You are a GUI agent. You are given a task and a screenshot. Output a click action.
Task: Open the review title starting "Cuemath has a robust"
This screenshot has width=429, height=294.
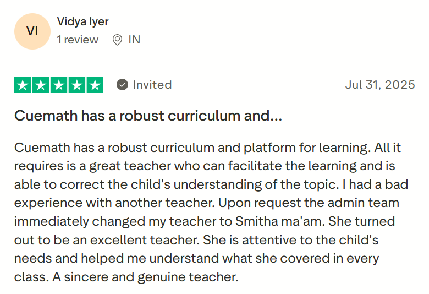[x=148, y=116]
